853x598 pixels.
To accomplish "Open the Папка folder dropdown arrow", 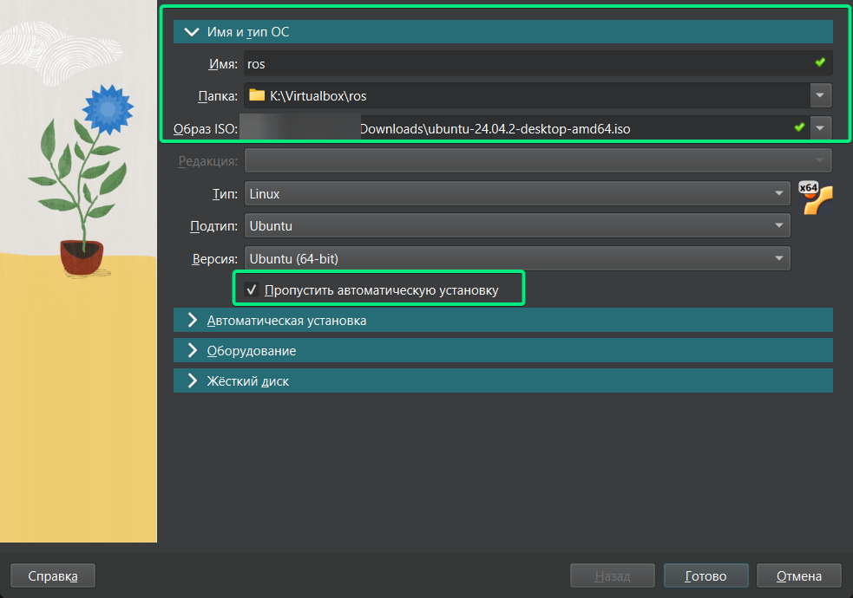I will [820, 95].
